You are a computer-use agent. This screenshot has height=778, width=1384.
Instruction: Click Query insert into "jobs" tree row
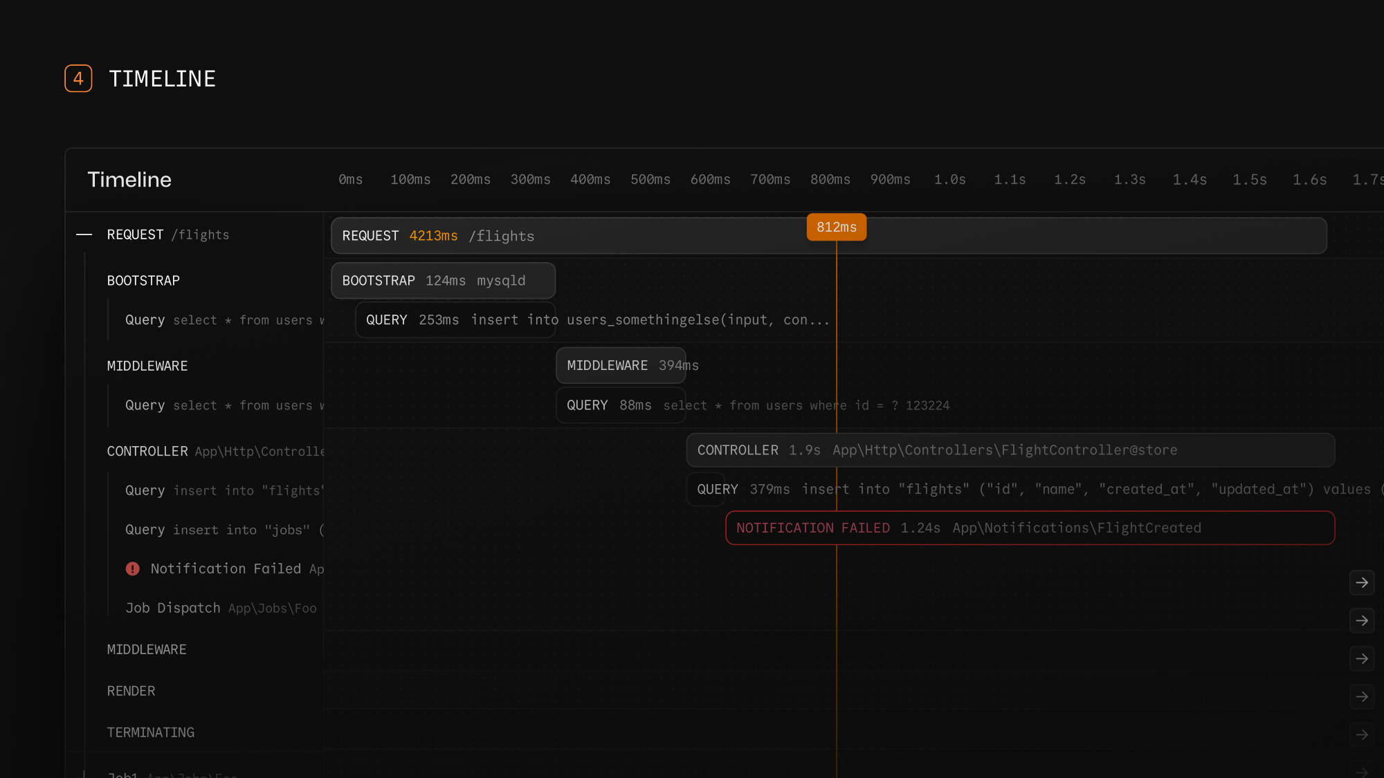224,530
